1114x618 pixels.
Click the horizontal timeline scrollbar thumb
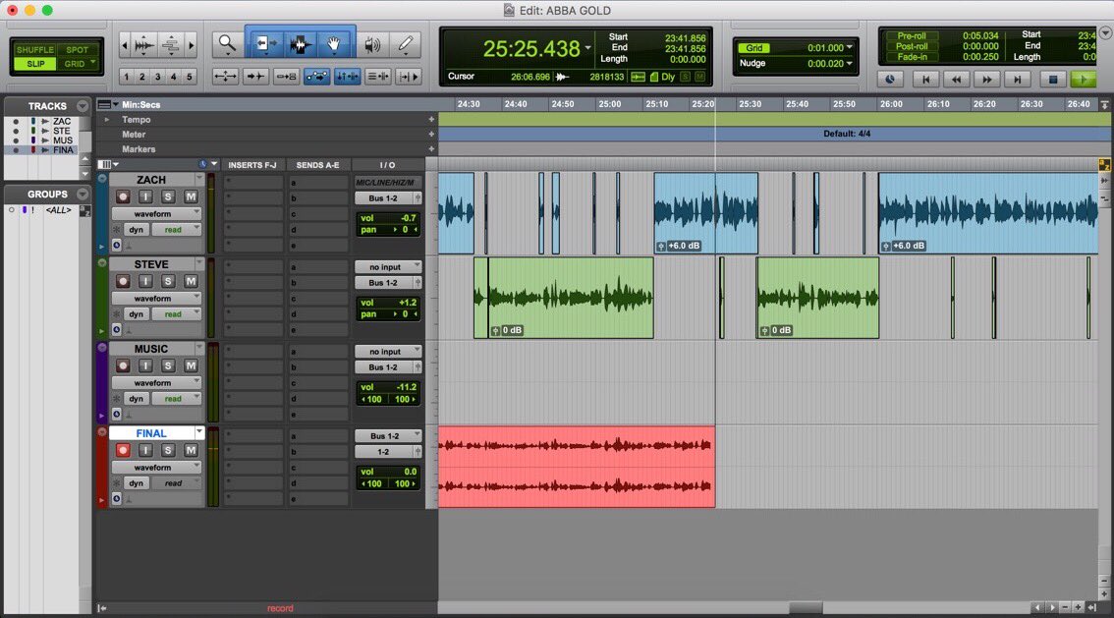806,608
